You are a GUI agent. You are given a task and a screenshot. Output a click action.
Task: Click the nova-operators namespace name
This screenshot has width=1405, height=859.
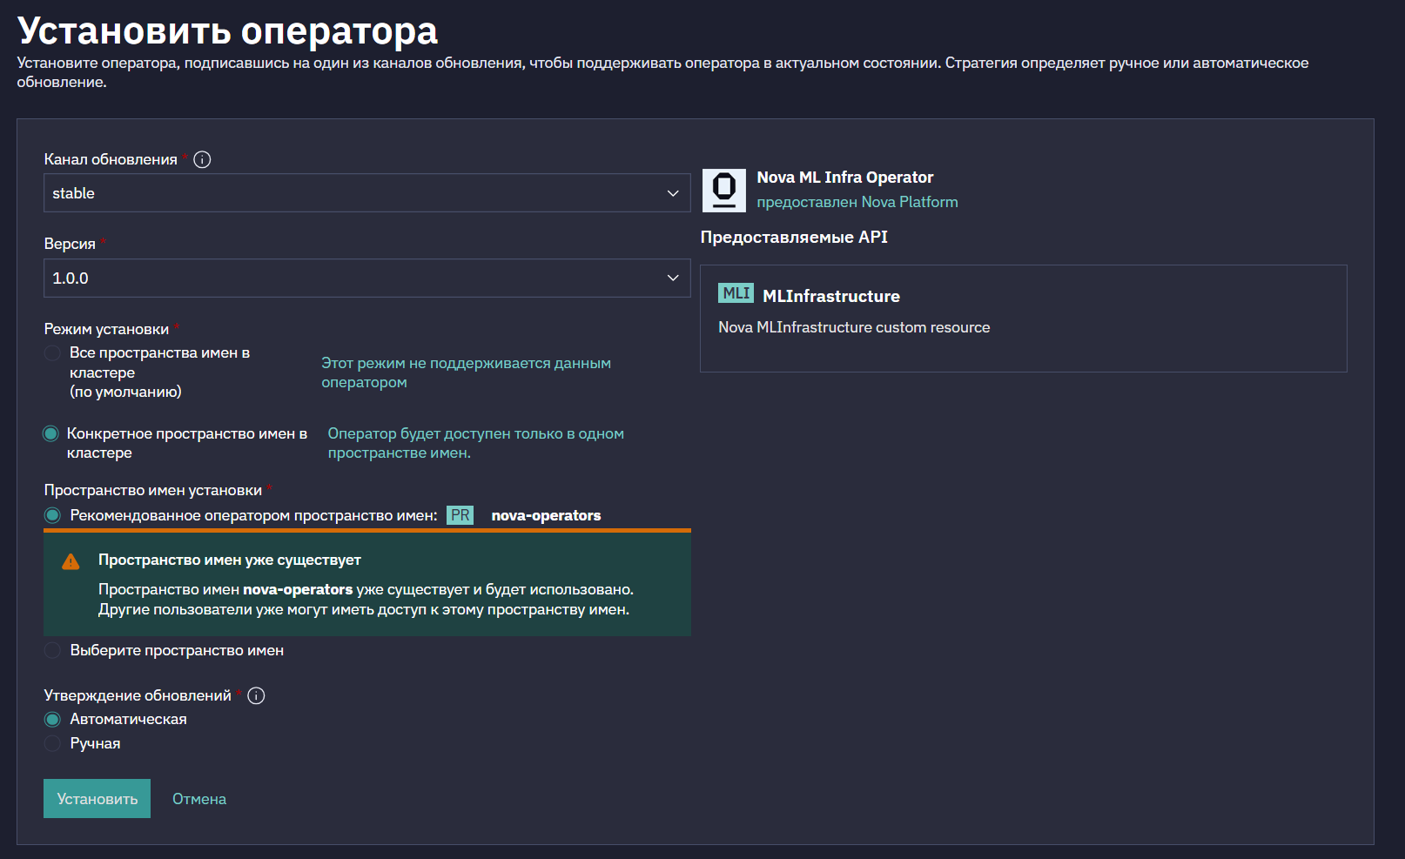click(x=546, y=515)
